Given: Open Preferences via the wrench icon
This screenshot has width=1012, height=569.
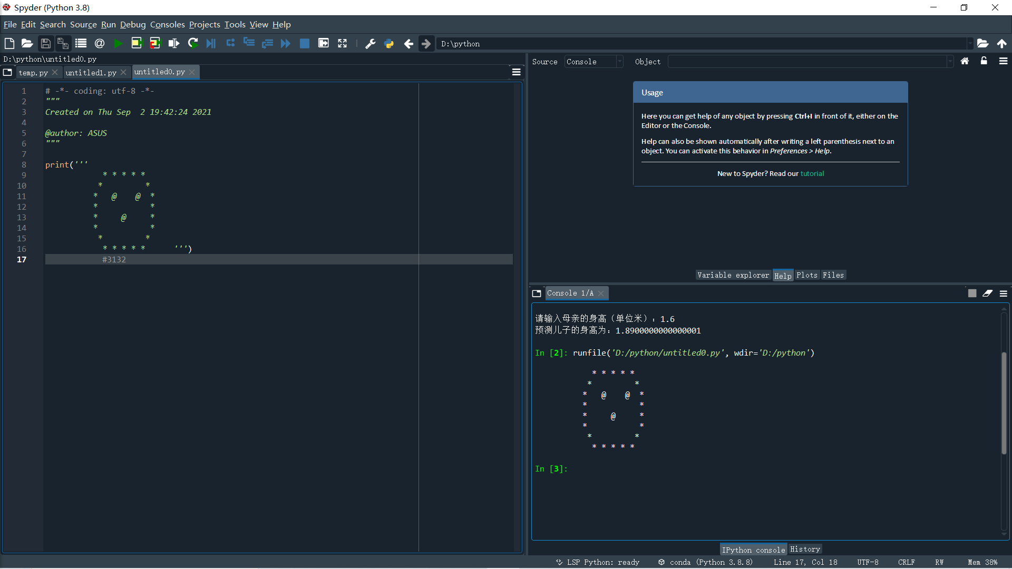Looking at the screenshot, I should pos(370,44).
